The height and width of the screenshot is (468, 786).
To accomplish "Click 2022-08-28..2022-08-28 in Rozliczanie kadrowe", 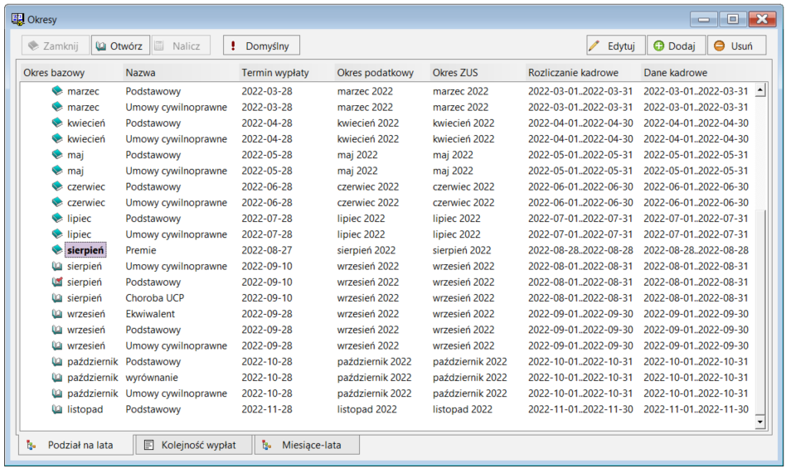I will pyautogui.click(x=580, y=250).
